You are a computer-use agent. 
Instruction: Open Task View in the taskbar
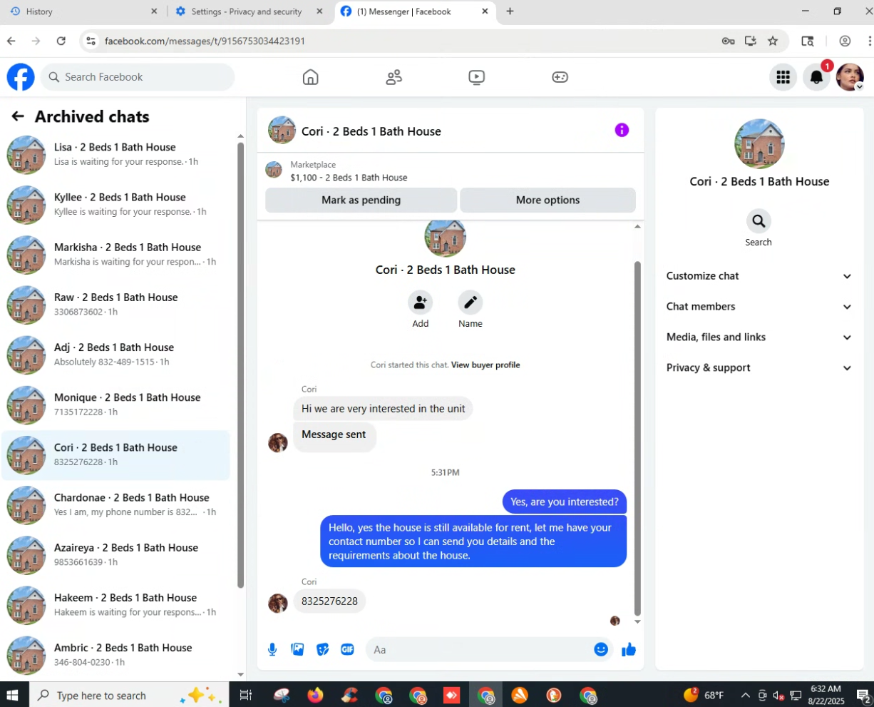[246, 695]
